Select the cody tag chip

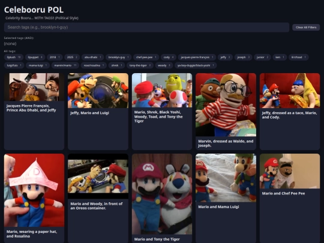[169, 57]
